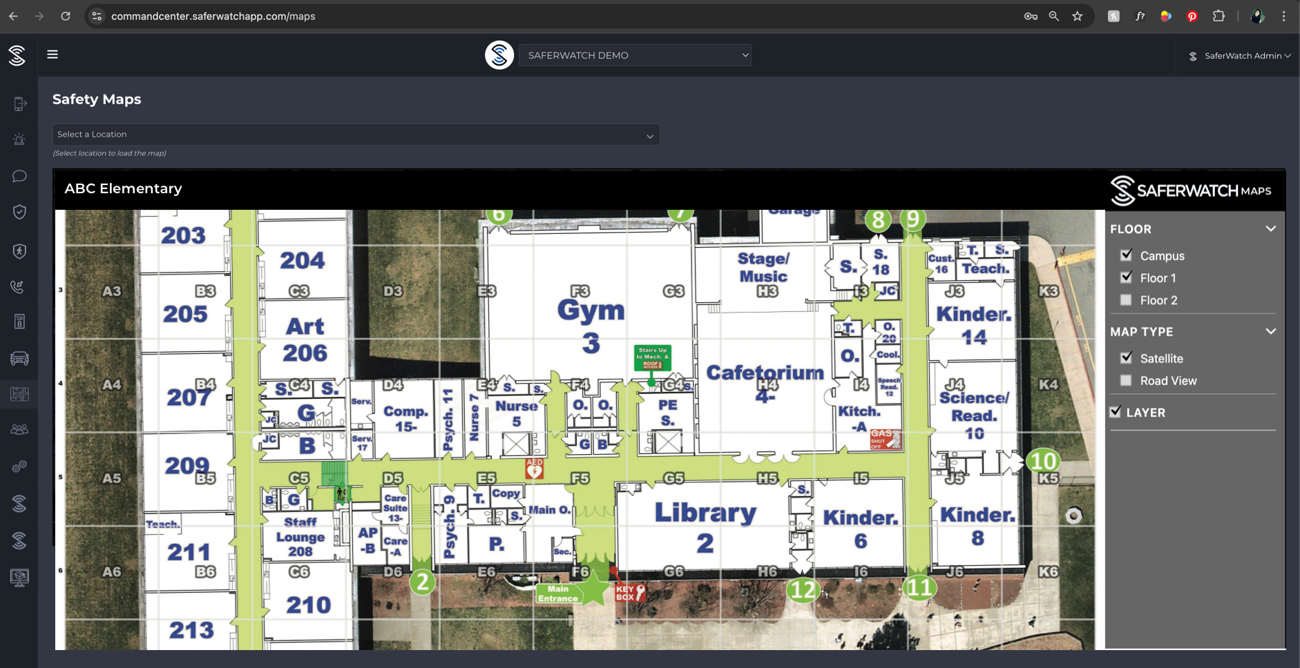
Task: Enable the Floor 2 checkbox
Action: click(x=1126, y=300)
